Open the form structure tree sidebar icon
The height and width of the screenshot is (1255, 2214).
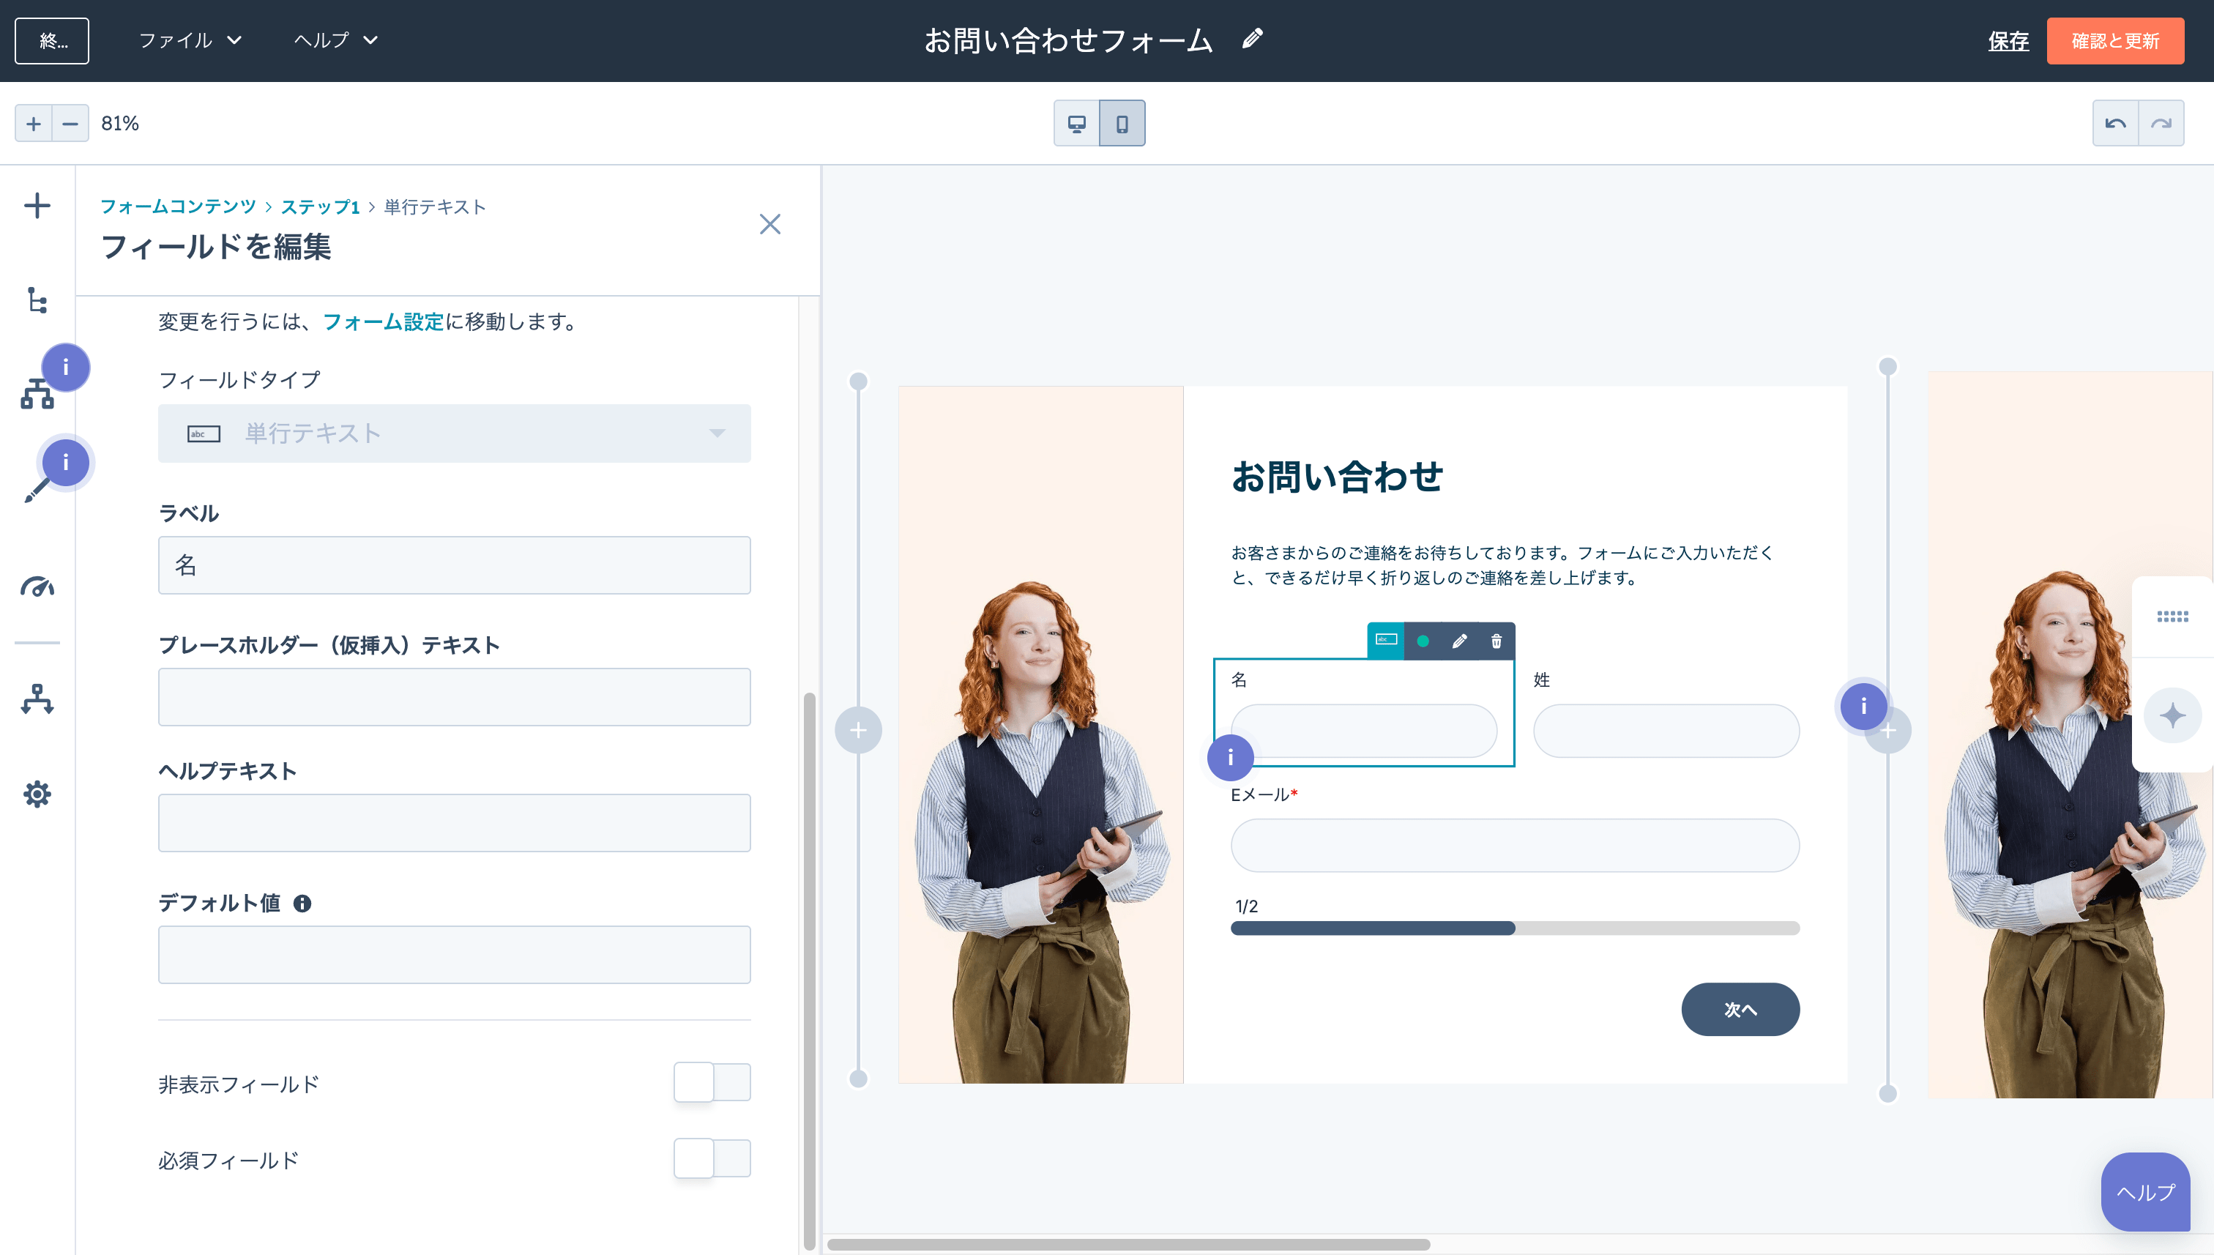[x=37, y=301]
